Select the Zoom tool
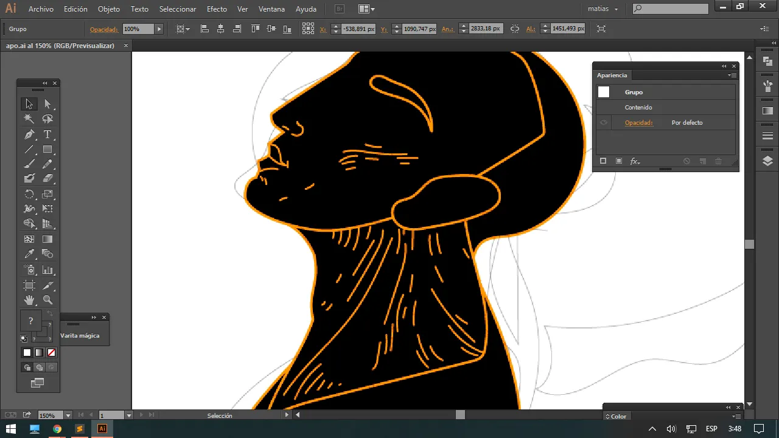 click(47, 300)
